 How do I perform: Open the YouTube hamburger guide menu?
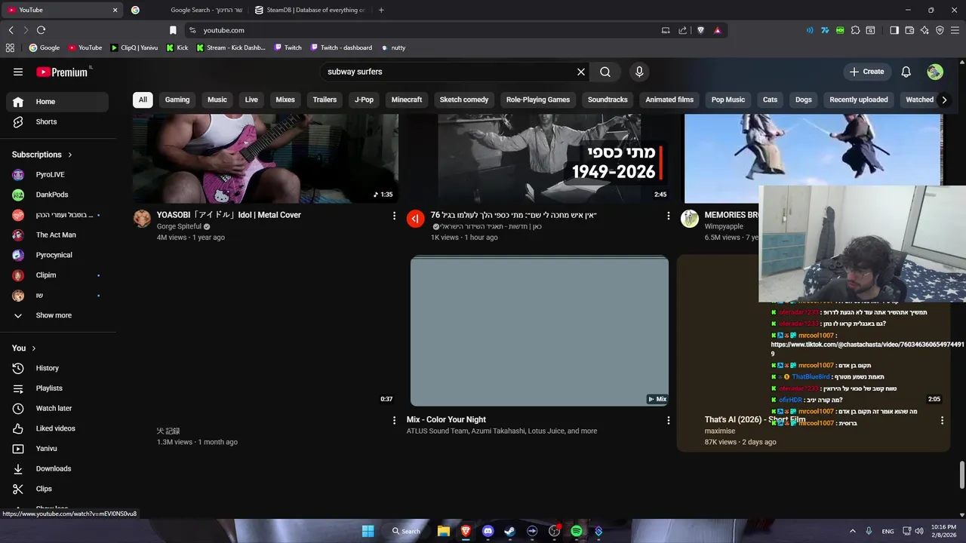coord(18,72)
